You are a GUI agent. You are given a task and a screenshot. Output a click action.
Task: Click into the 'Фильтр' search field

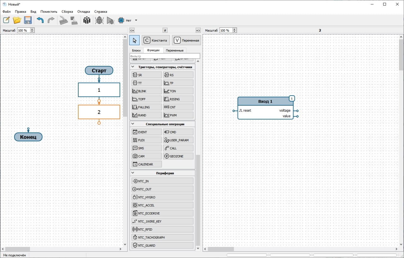(164, 56)
